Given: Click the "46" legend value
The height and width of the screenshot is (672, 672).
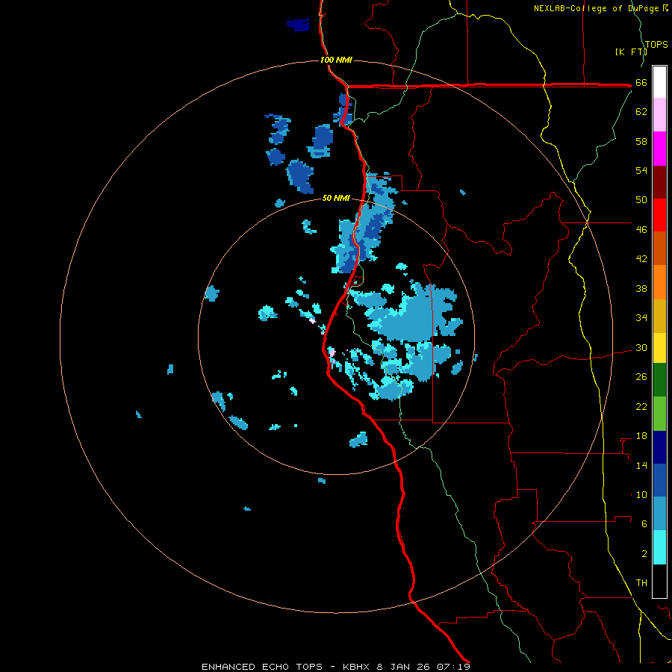Looking at the screenshot, I should [641, 230].
